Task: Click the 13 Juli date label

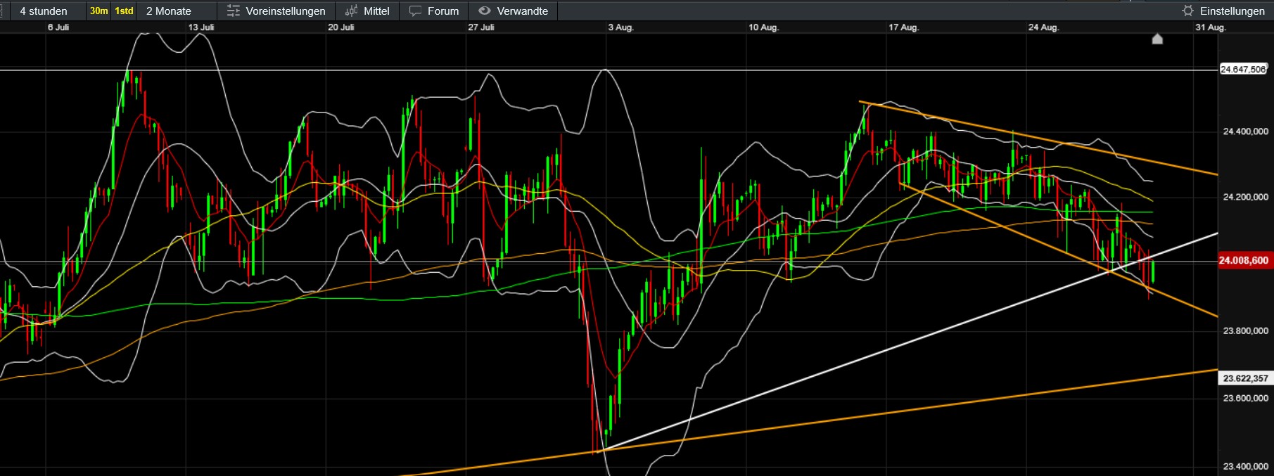Action: click(201, 27)
